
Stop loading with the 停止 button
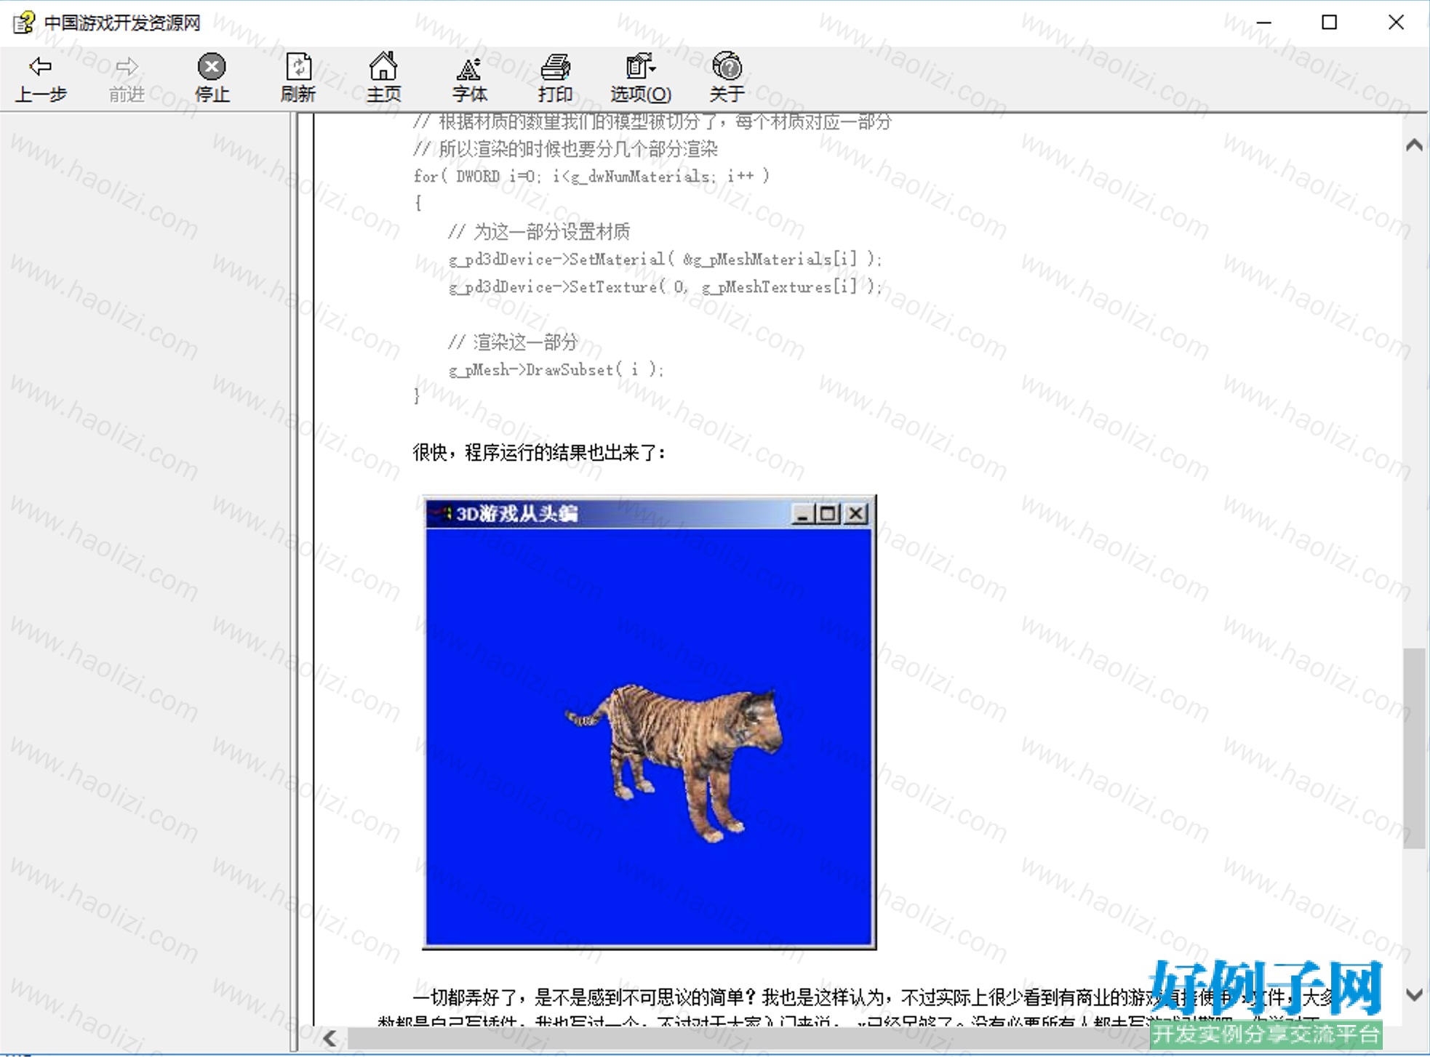click(212, 79)
